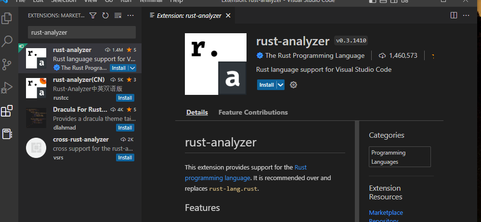Select cross-rust-analyzer in the extension list
481x222 pixels.
[80, 147]
